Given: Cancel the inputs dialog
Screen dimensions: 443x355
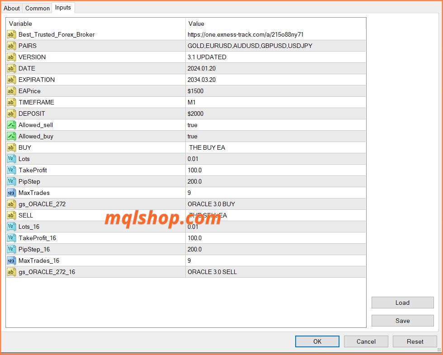Looking at the screenshot, I should pos(366,341).
